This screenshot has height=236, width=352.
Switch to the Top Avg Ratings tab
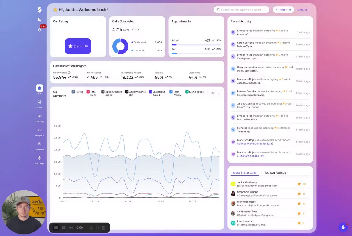(x=275, y=173)
